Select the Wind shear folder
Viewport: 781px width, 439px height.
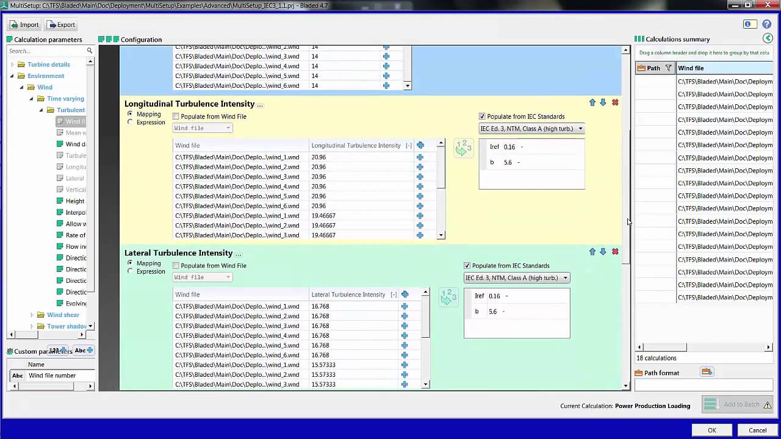pos(63,315)
